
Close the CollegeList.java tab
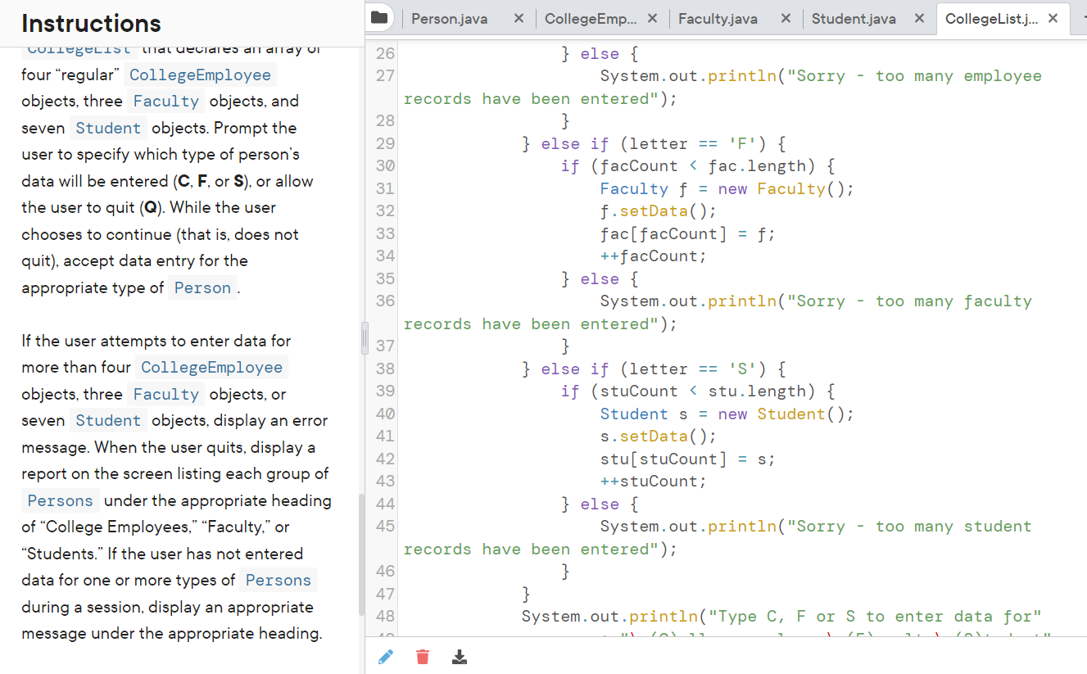tap(1053, 17)
